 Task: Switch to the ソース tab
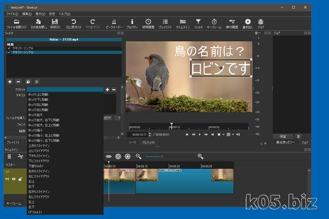132,142
